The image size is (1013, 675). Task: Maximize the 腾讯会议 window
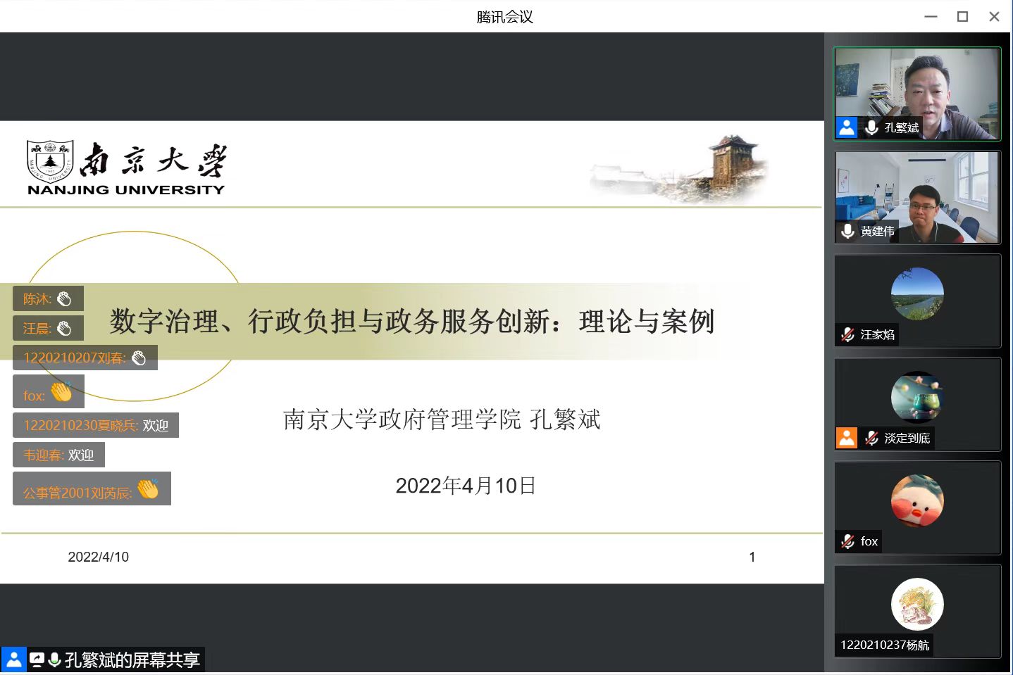[x=962, y=16]
